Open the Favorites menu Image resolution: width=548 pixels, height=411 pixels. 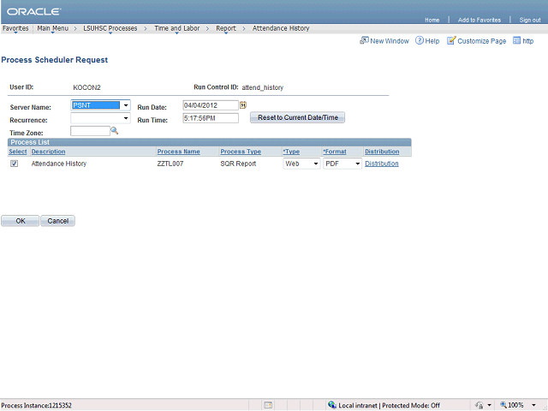click(x=15, y=28)
